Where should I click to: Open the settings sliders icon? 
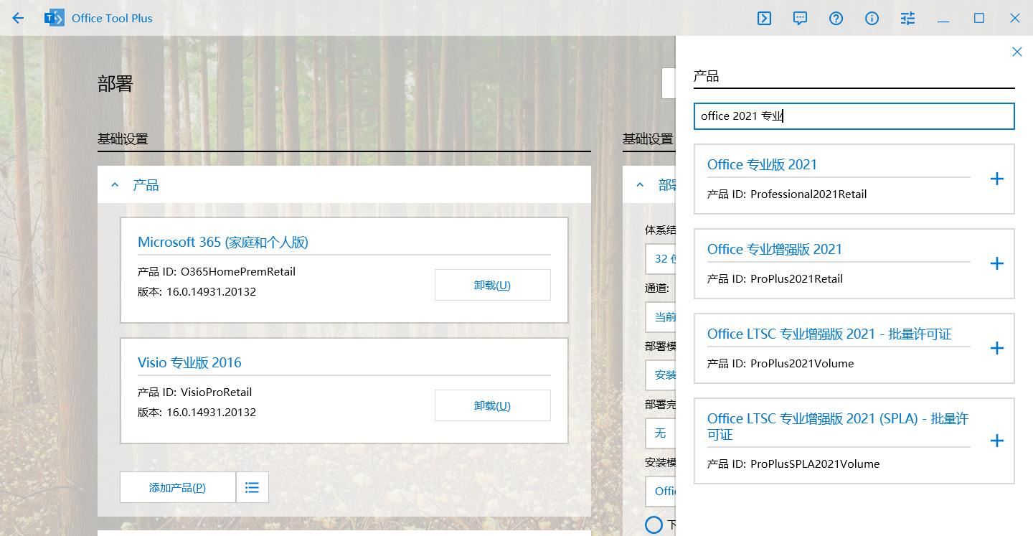tap(907, 19)
